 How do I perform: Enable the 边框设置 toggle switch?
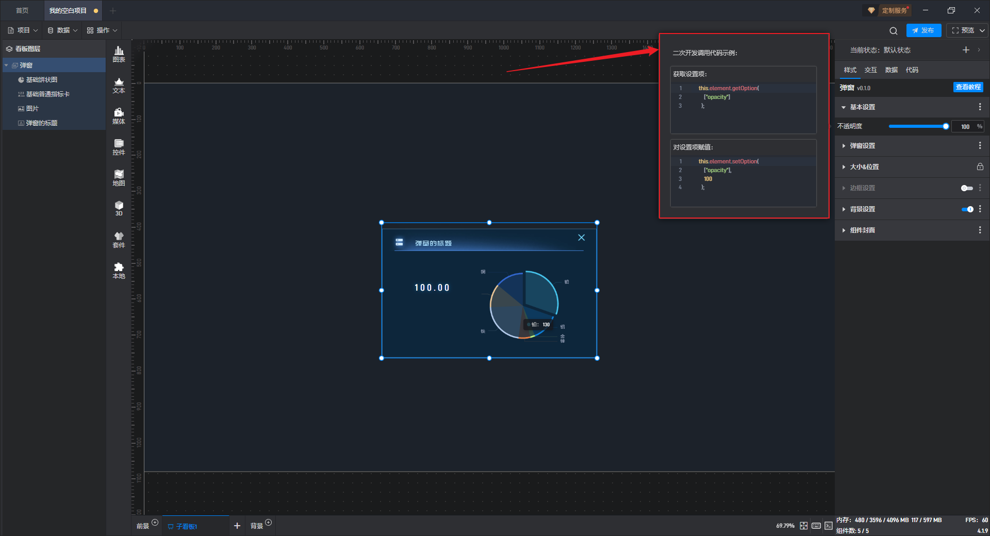967,188
